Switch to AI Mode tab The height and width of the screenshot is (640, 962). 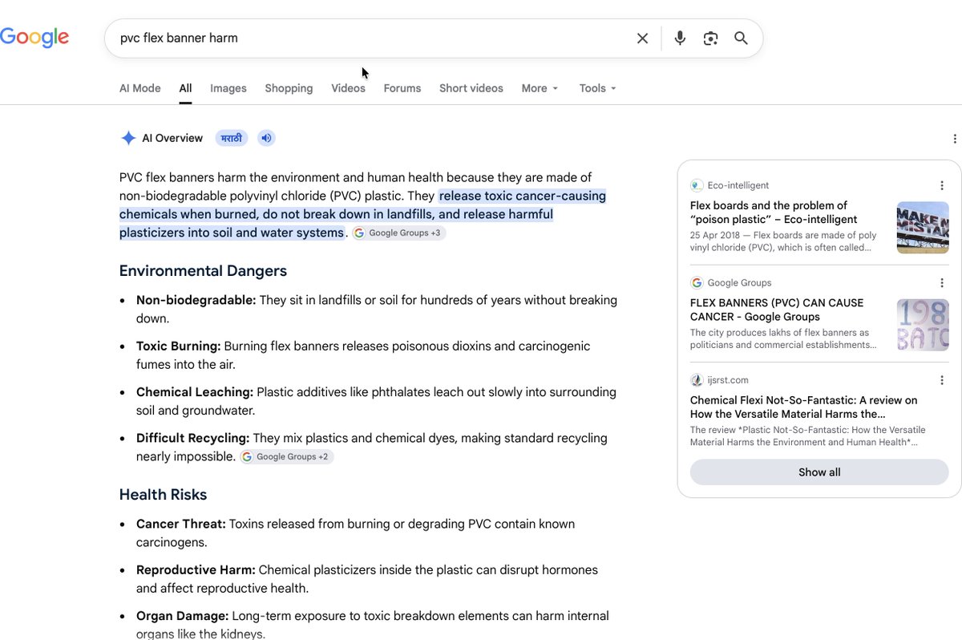click(140, 88)
